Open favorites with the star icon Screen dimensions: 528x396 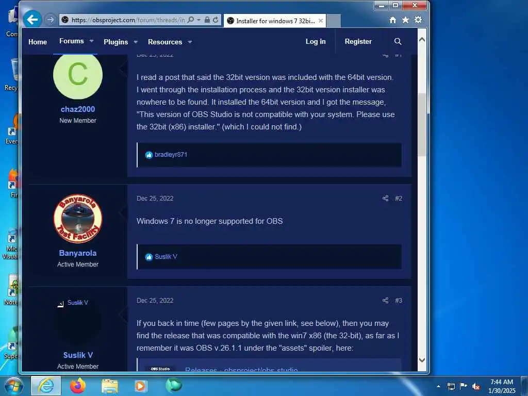(405, 20)
